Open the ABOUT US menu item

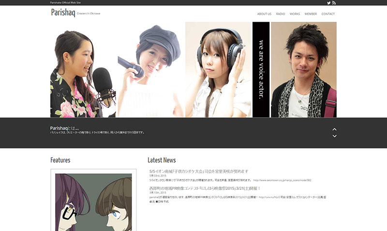click(x=264, y=14)
